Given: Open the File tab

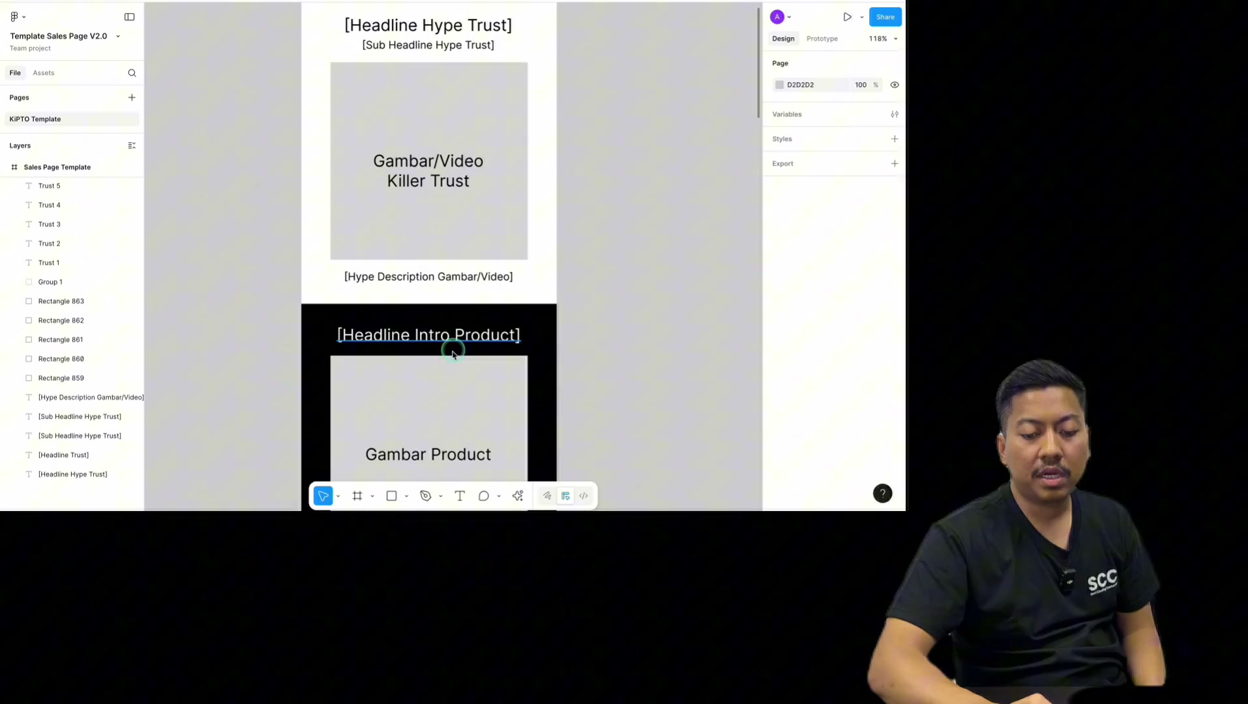Looking at the screenshot, I should (x=15, y=73).
